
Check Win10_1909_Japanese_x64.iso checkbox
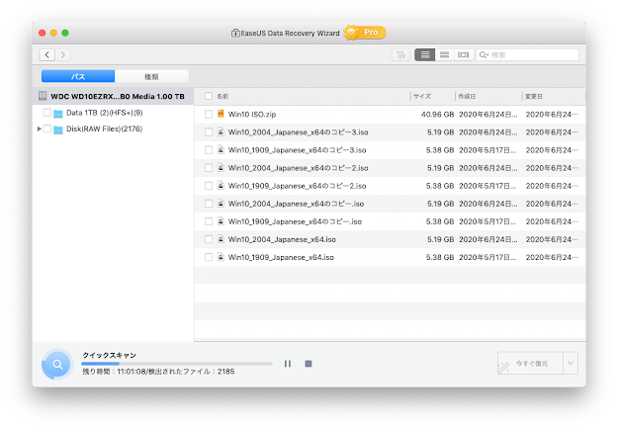click(x=209, y=257)
